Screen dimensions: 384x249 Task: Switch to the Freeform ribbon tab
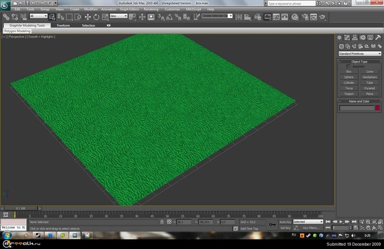click(x=63, y=26)
